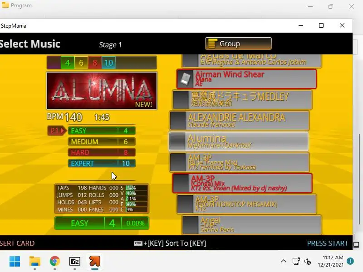Click the 1:45 song length
Viewport: 363px width, 272px height.
(102, 117)
